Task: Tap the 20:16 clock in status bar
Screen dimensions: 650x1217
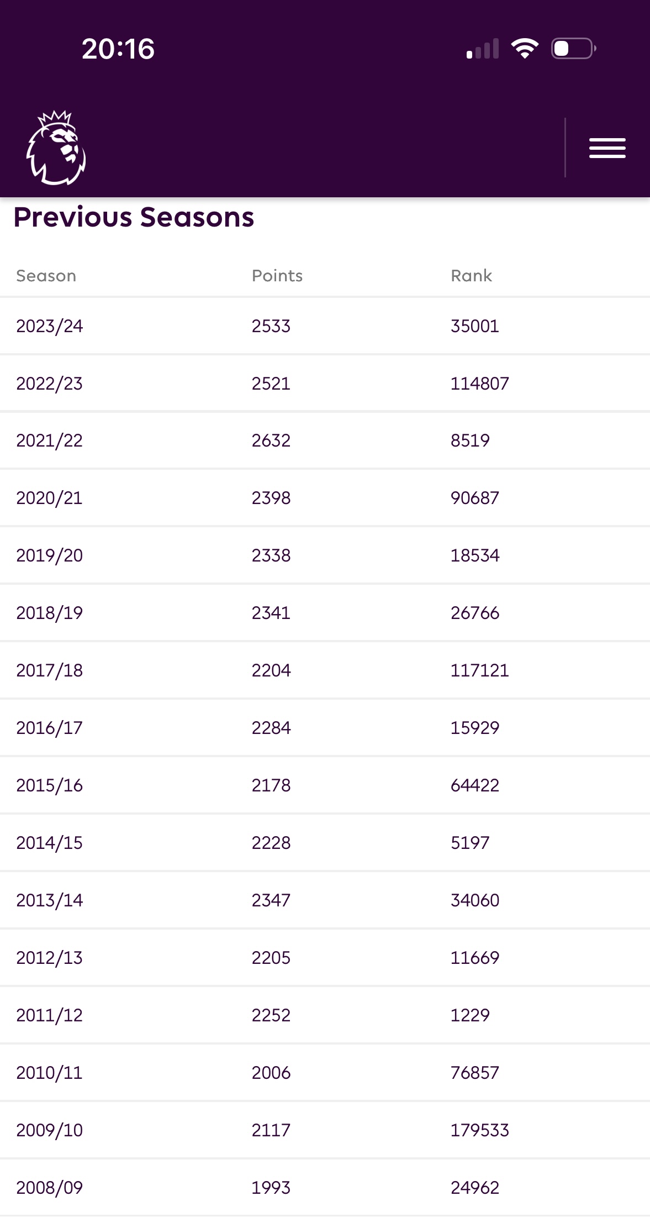Action: point(118,49)
